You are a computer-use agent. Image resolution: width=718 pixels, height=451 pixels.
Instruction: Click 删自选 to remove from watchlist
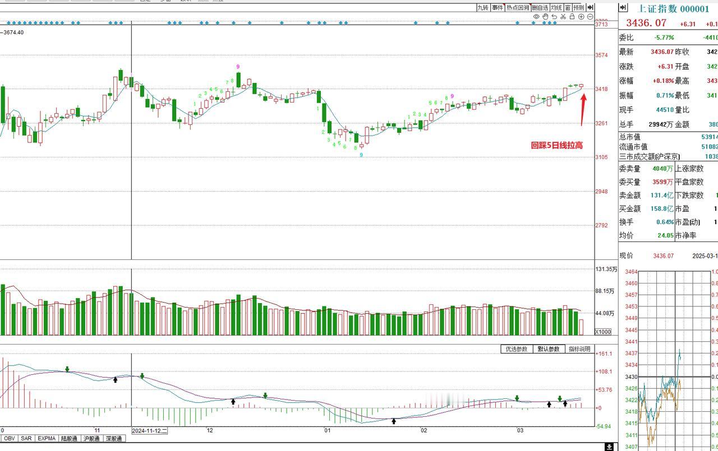pyautogui.click(x=540, y=7)
